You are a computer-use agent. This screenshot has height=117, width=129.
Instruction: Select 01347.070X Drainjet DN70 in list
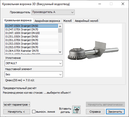pos(31,29)
